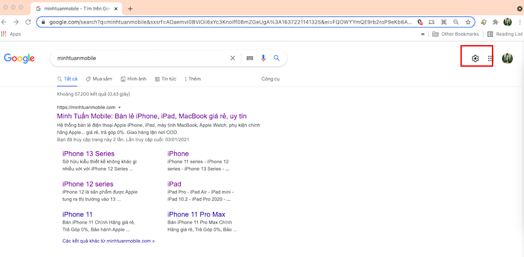The width and height of the screenshot is (524, 257).
Task: Select the Khoảng 57.200 kết quả text
Action: 94,94
